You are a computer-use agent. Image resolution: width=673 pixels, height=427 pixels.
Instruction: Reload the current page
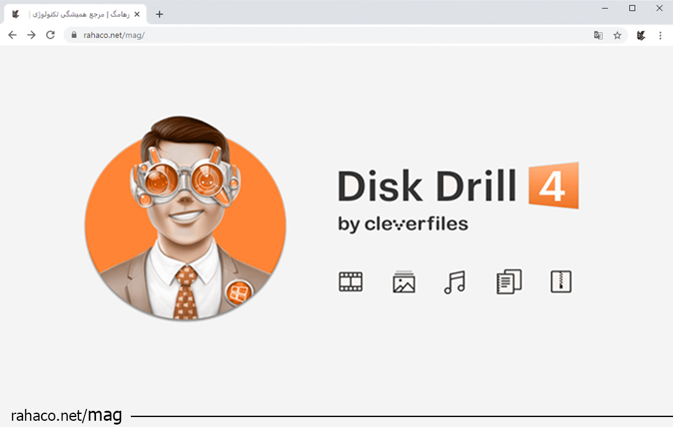(x=50, y=35)
